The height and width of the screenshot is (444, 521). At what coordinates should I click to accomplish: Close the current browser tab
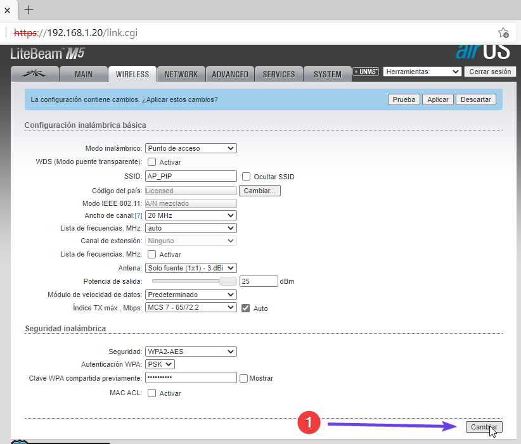coord(8,10)
